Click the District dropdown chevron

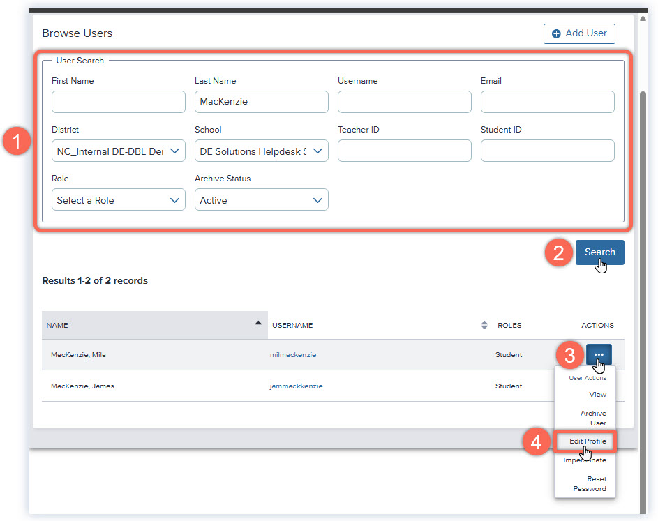(x=175, y=151)
